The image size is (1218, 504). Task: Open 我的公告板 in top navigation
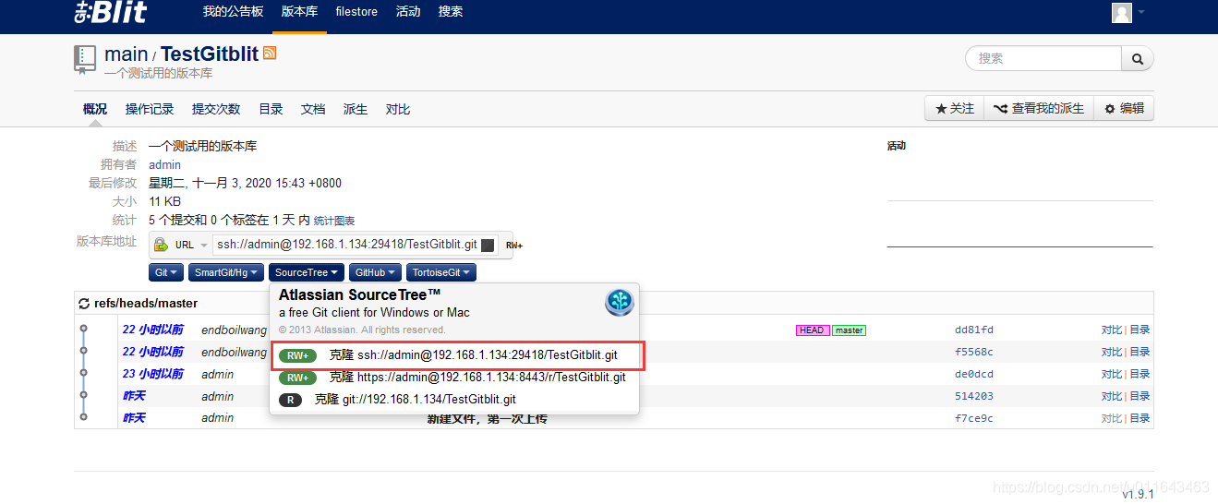[233, 12]
